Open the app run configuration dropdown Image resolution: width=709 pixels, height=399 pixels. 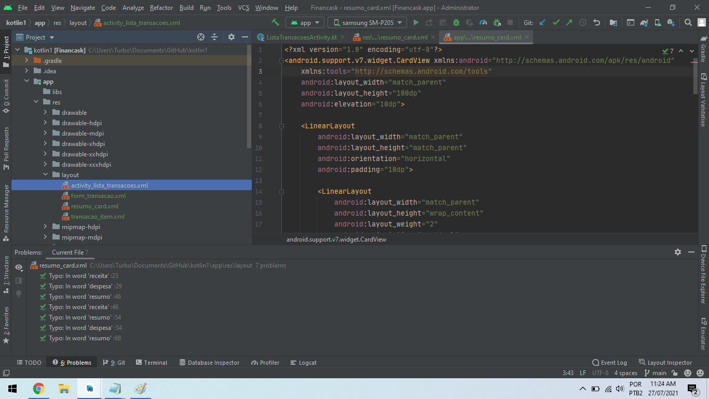(305, 22)
